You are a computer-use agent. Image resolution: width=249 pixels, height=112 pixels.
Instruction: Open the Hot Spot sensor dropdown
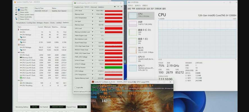(x=93, y=21)
